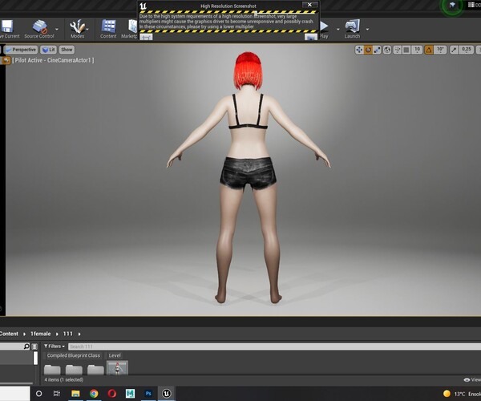
Task: Select the rotate transform gizmo tool
Action: 368,50
